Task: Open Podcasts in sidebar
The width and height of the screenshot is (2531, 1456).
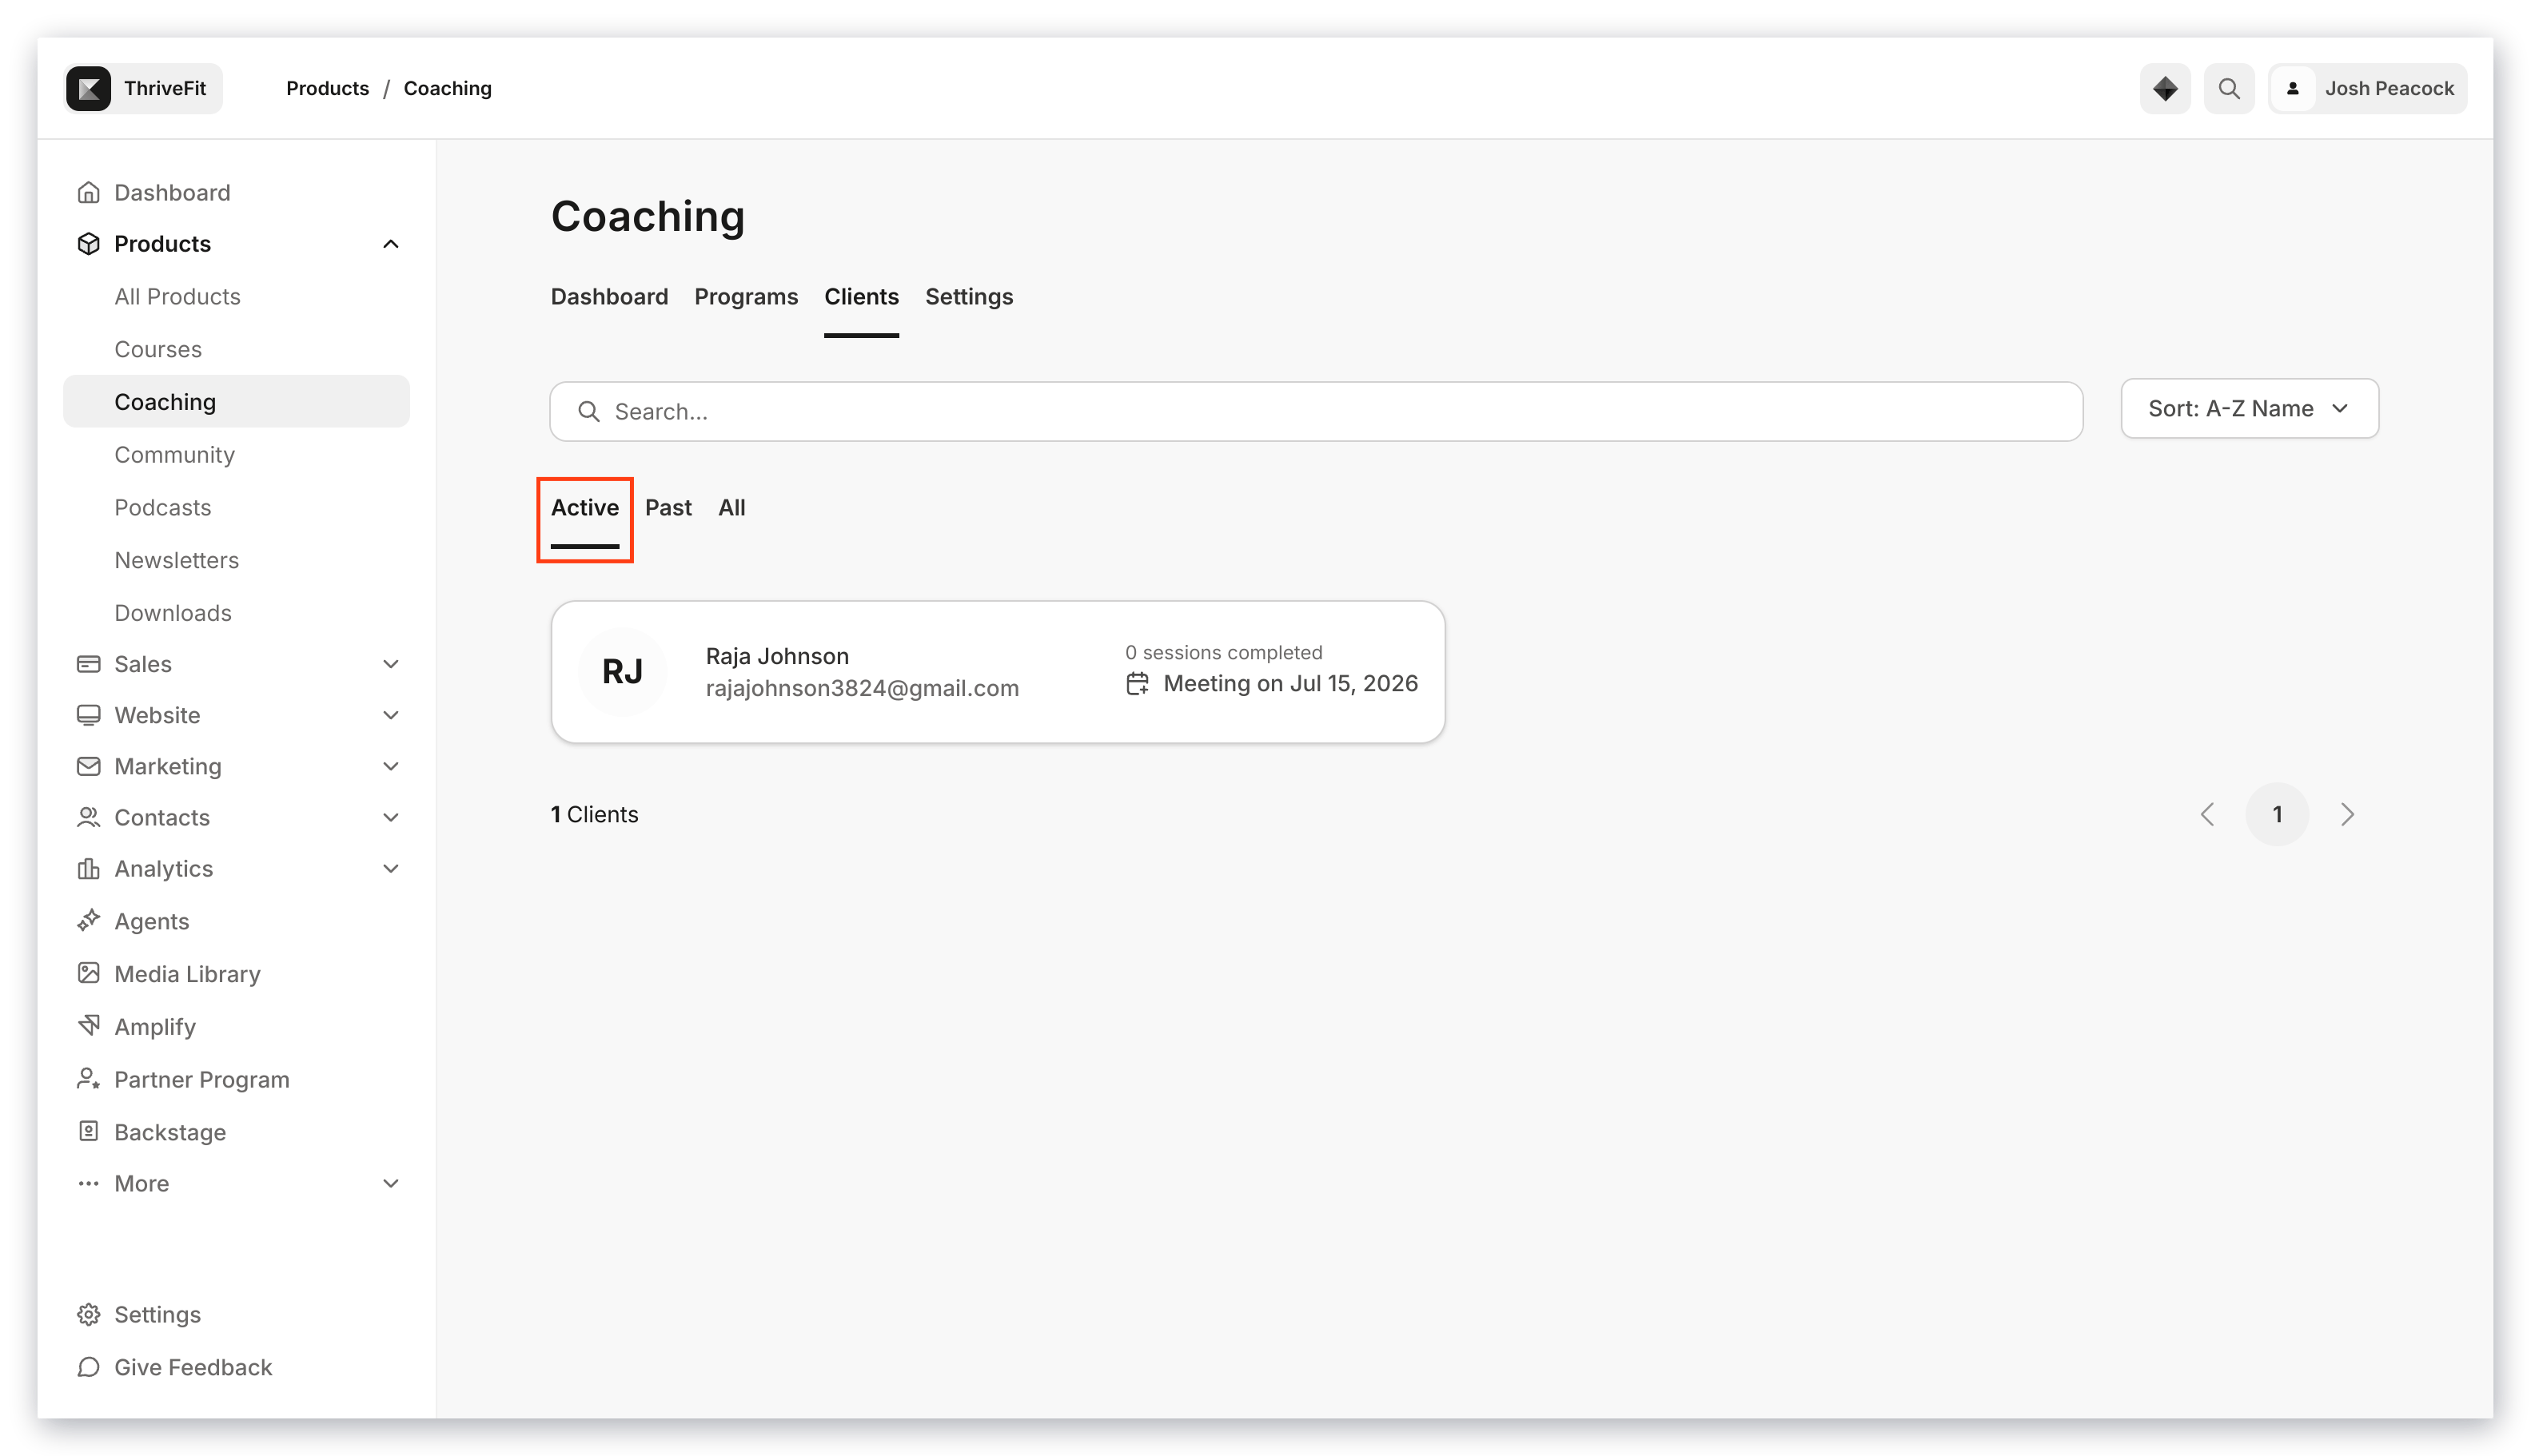Action: (162, 507)
